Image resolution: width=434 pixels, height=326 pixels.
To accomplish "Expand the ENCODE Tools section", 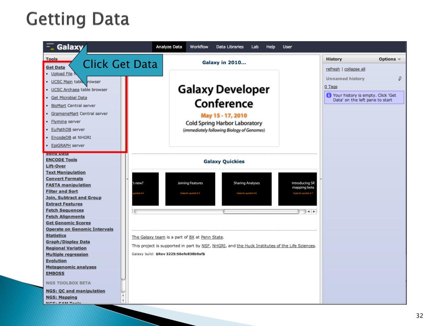I will pos(61,160).
